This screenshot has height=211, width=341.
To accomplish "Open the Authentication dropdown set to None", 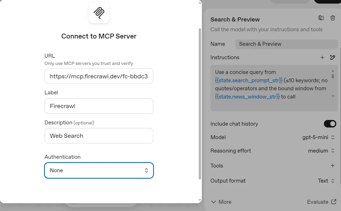I will click(x=99, y=170).
